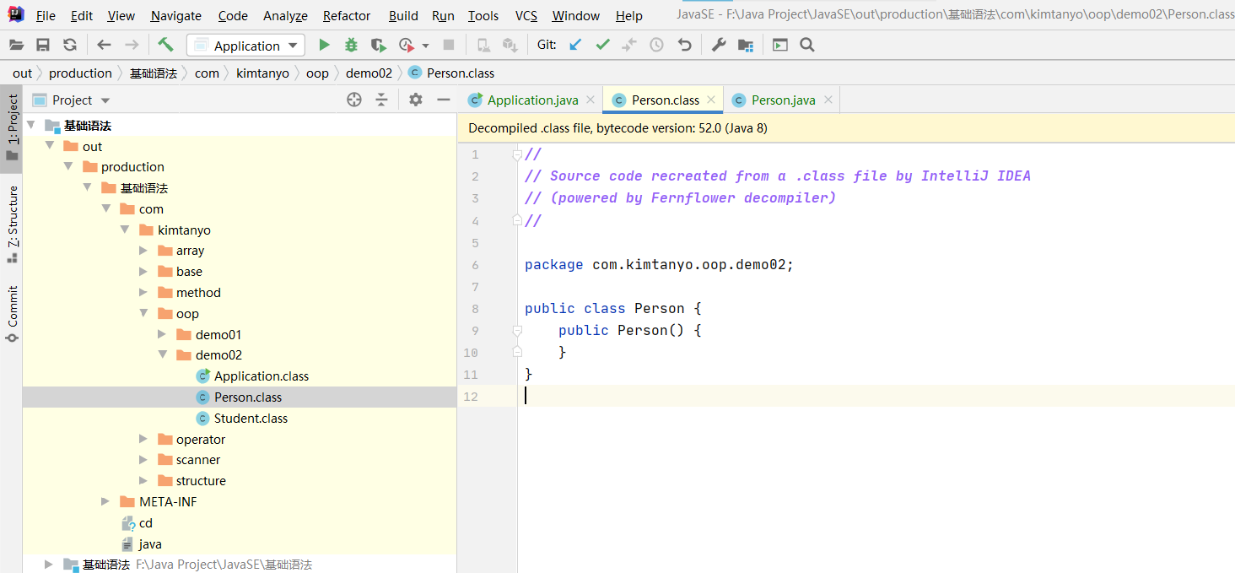Switch to the Person.java tab
The image size is (1235, 573).
coord(784,100)
